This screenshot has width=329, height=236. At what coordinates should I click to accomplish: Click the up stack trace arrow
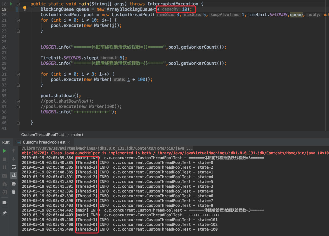[14, 151]
